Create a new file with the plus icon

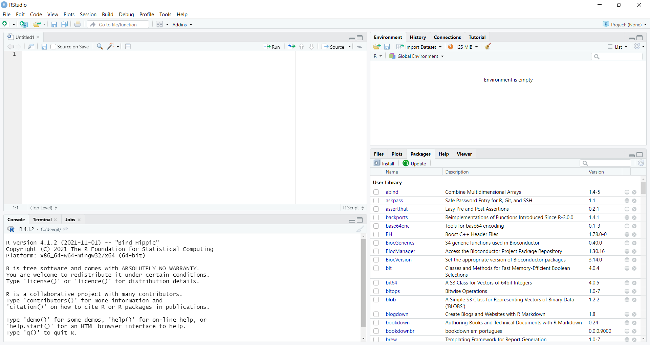coord(5,24)
